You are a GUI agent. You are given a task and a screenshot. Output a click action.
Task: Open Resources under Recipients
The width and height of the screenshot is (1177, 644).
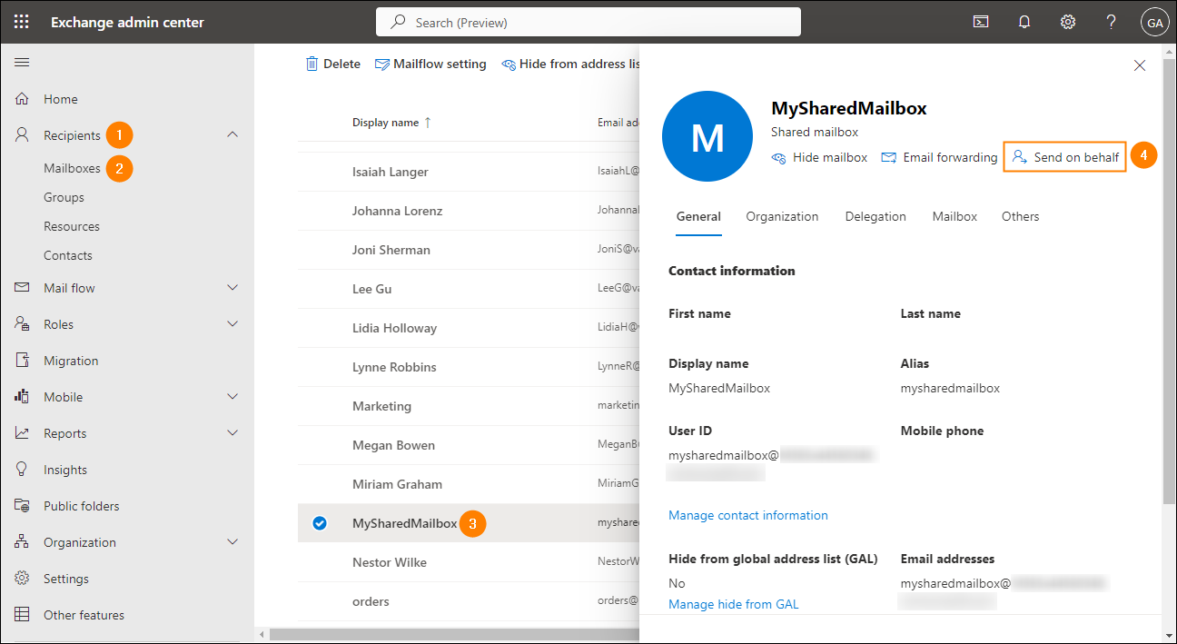72,226
